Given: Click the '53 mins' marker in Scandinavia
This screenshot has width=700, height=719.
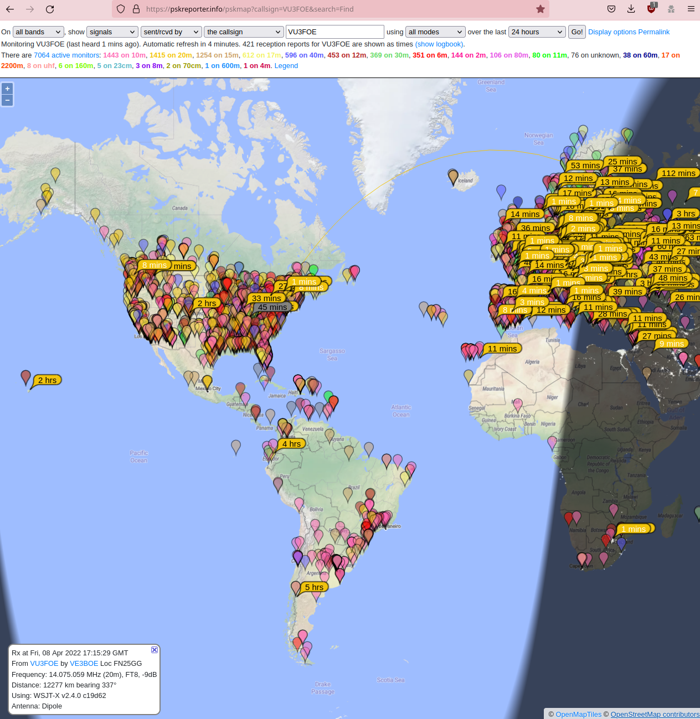Looking at the screenshot, I should [585, 165].
